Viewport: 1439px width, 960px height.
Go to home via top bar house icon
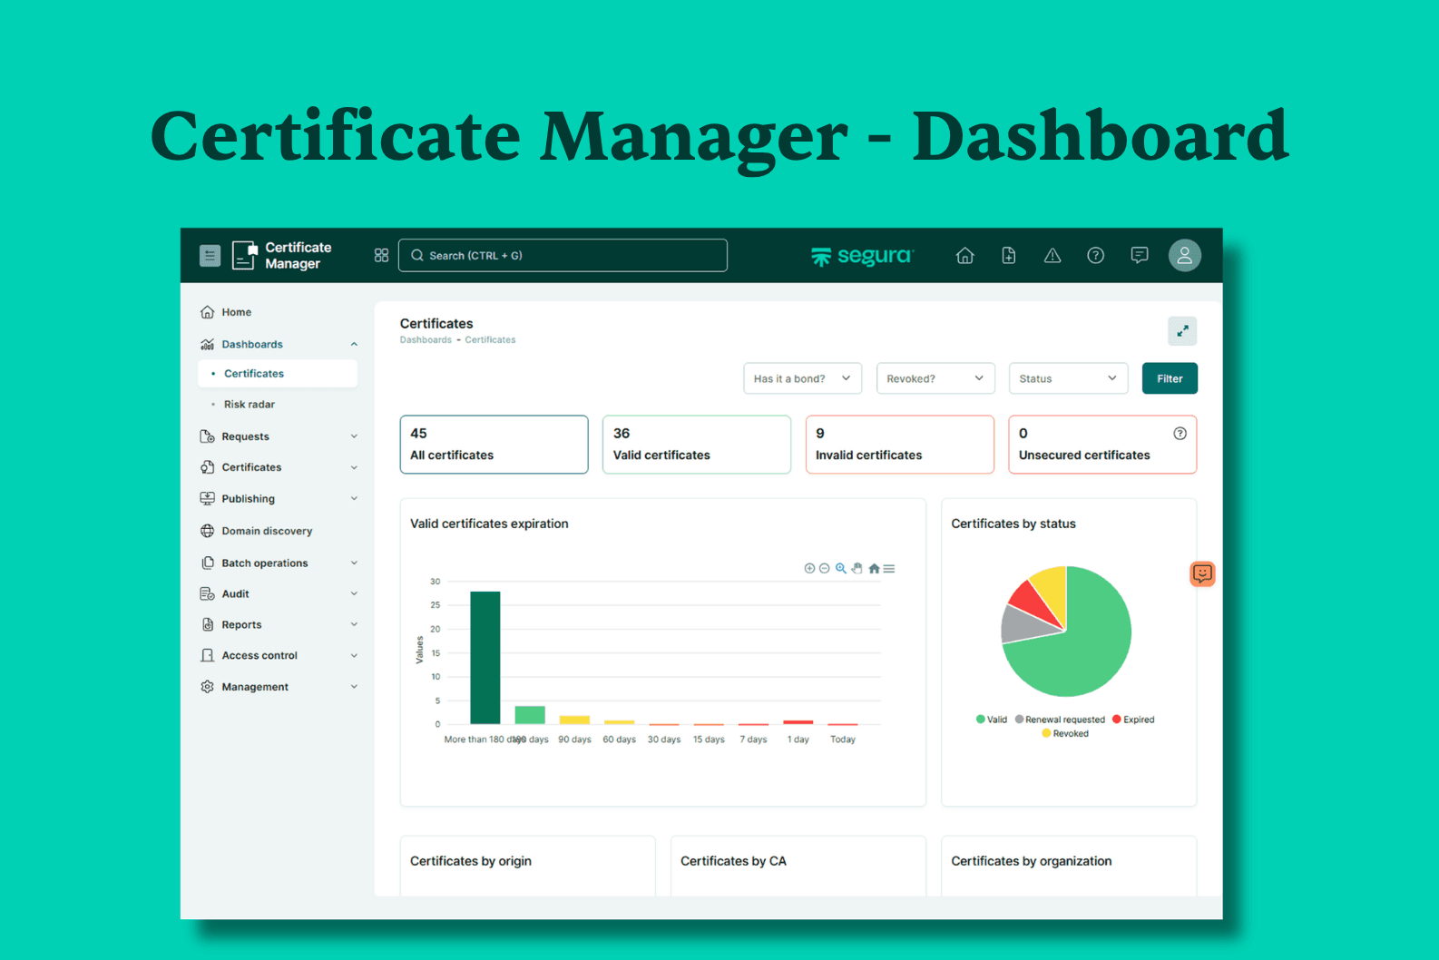(x=964, y=256)
